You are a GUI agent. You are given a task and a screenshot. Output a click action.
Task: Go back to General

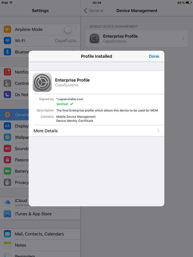pyautogui.click(x=94, y=11)
